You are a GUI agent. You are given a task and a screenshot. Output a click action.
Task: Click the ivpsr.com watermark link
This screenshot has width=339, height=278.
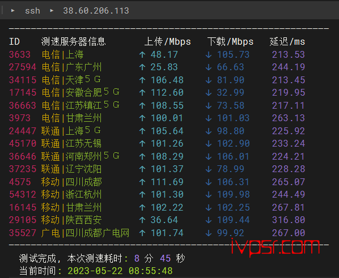275,247
